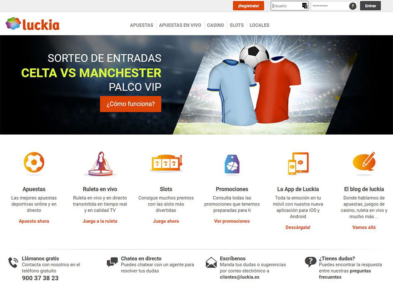Click the Luckia logo
Viewport: 393px width, 287px height.
click(x=33, y=24)
